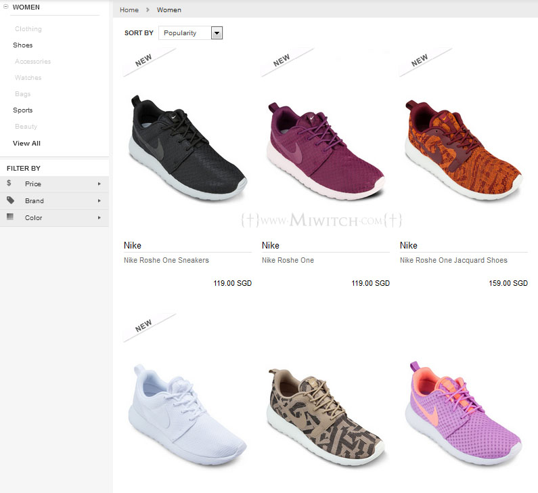538x493 pixels.
Task: Open the Watches category
Action: point(28,78)
